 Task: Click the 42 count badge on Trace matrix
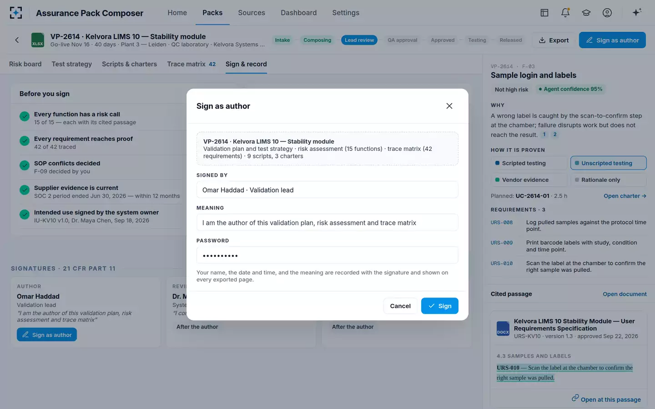pyautogui.click(x=212, y=64)
